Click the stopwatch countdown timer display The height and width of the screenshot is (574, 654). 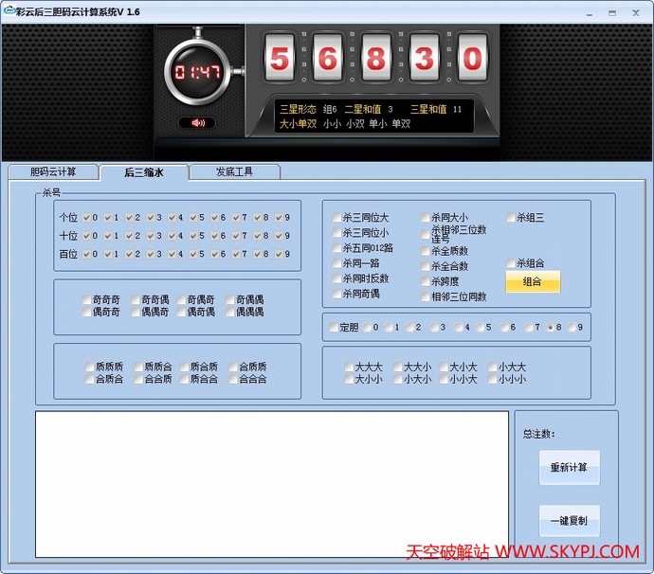(x=198, y=73)
